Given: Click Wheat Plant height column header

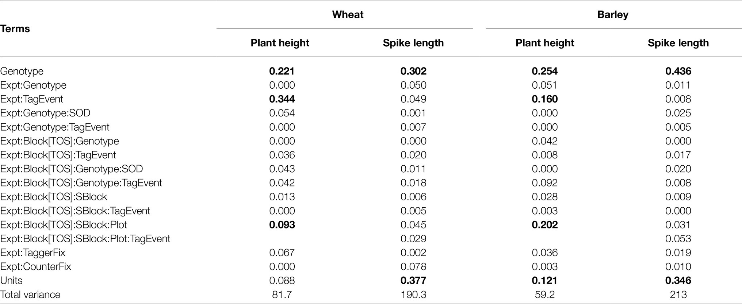Looking at the screenshot, I should [x=280, y=43].
